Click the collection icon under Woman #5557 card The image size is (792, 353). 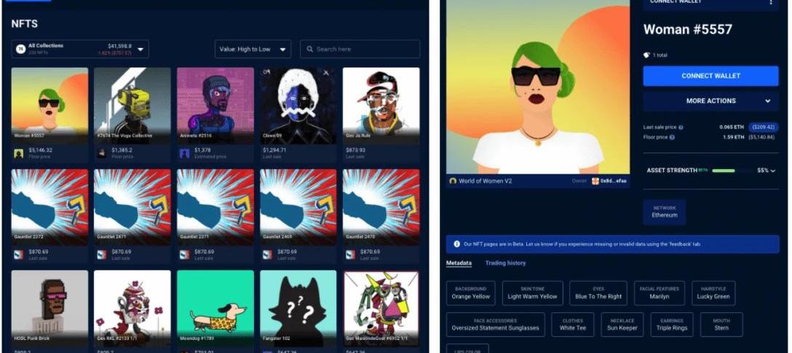pyautogui.click(x=19, y=153)
